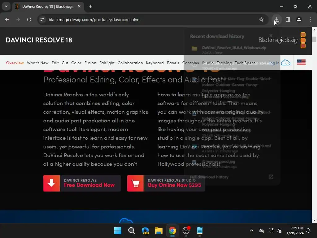
Task: Click Buy Online Now $295 button
Action: (166, 183)
